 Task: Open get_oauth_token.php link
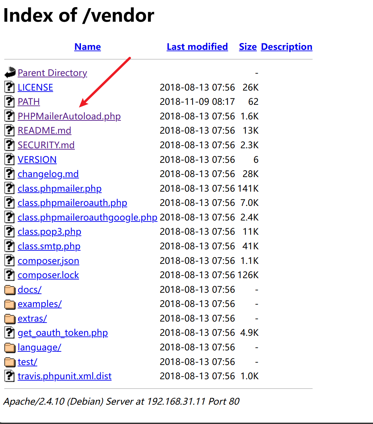[63, 332]
